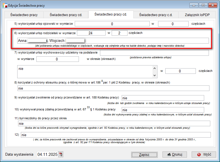Click the application icon in the title bar
Viewport: 220px width, 162px height.
[x=5, y=6]
